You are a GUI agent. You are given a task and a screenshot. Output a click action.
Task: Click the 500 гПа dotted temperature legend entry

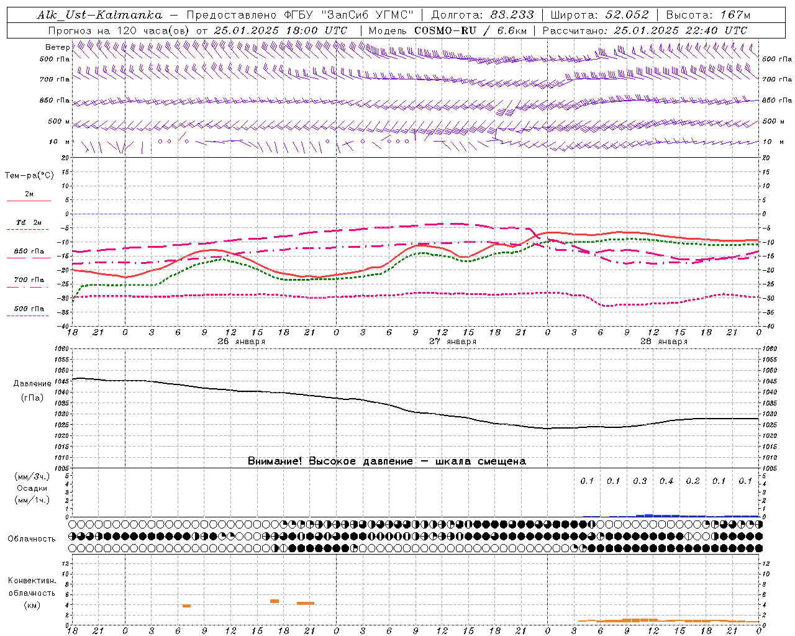point(29,311)
